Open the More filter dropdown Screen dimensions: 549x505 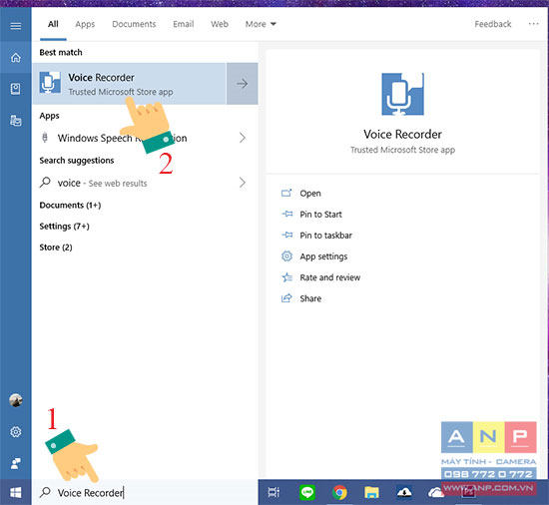point(261,24)
